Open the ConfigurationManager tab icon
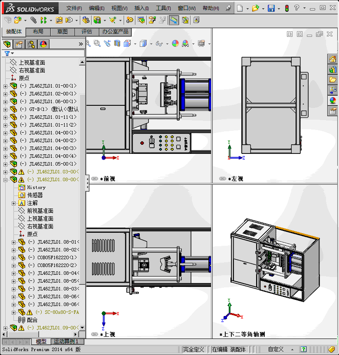 click(31, 44)
